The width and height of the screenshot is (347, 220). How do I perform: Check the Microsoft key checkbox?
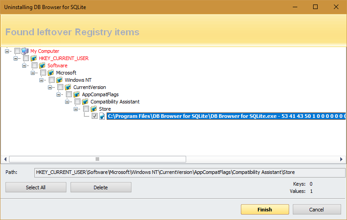coord(43,73)
